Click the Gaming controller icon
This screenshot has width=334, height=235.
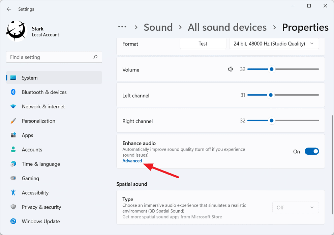tap(13, 178)
